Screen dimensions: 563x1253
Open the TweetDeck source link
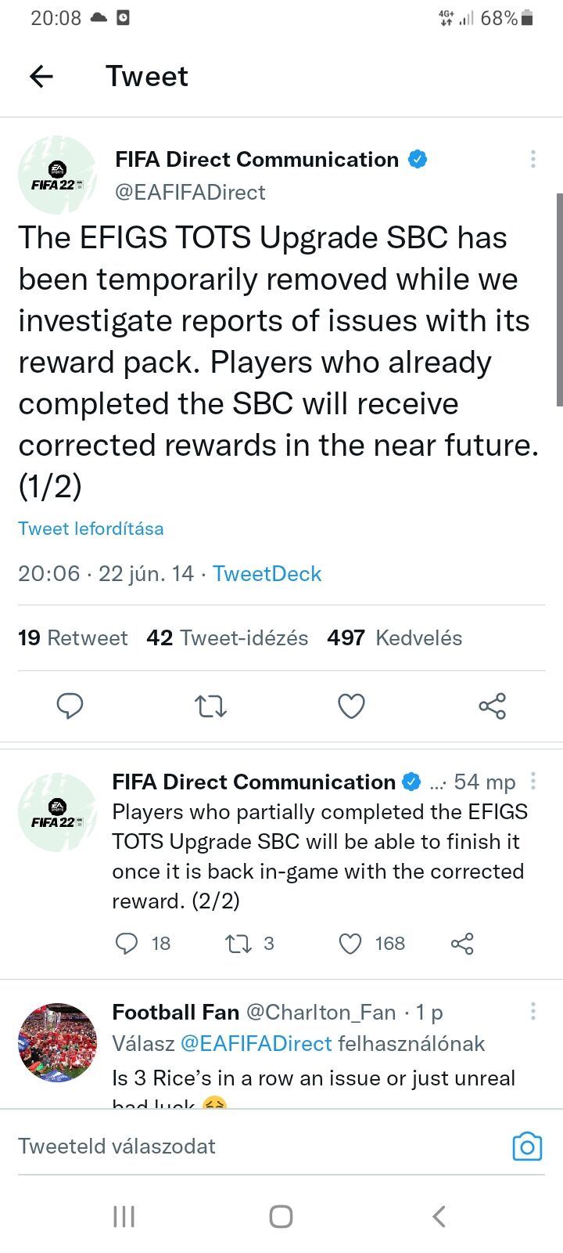tap(267, 574)
